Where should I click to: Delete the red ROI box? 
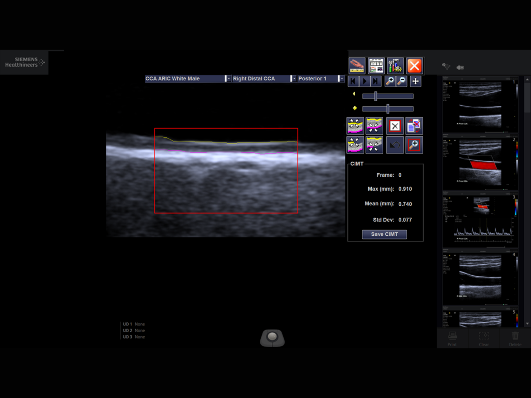tap(395, 126)
